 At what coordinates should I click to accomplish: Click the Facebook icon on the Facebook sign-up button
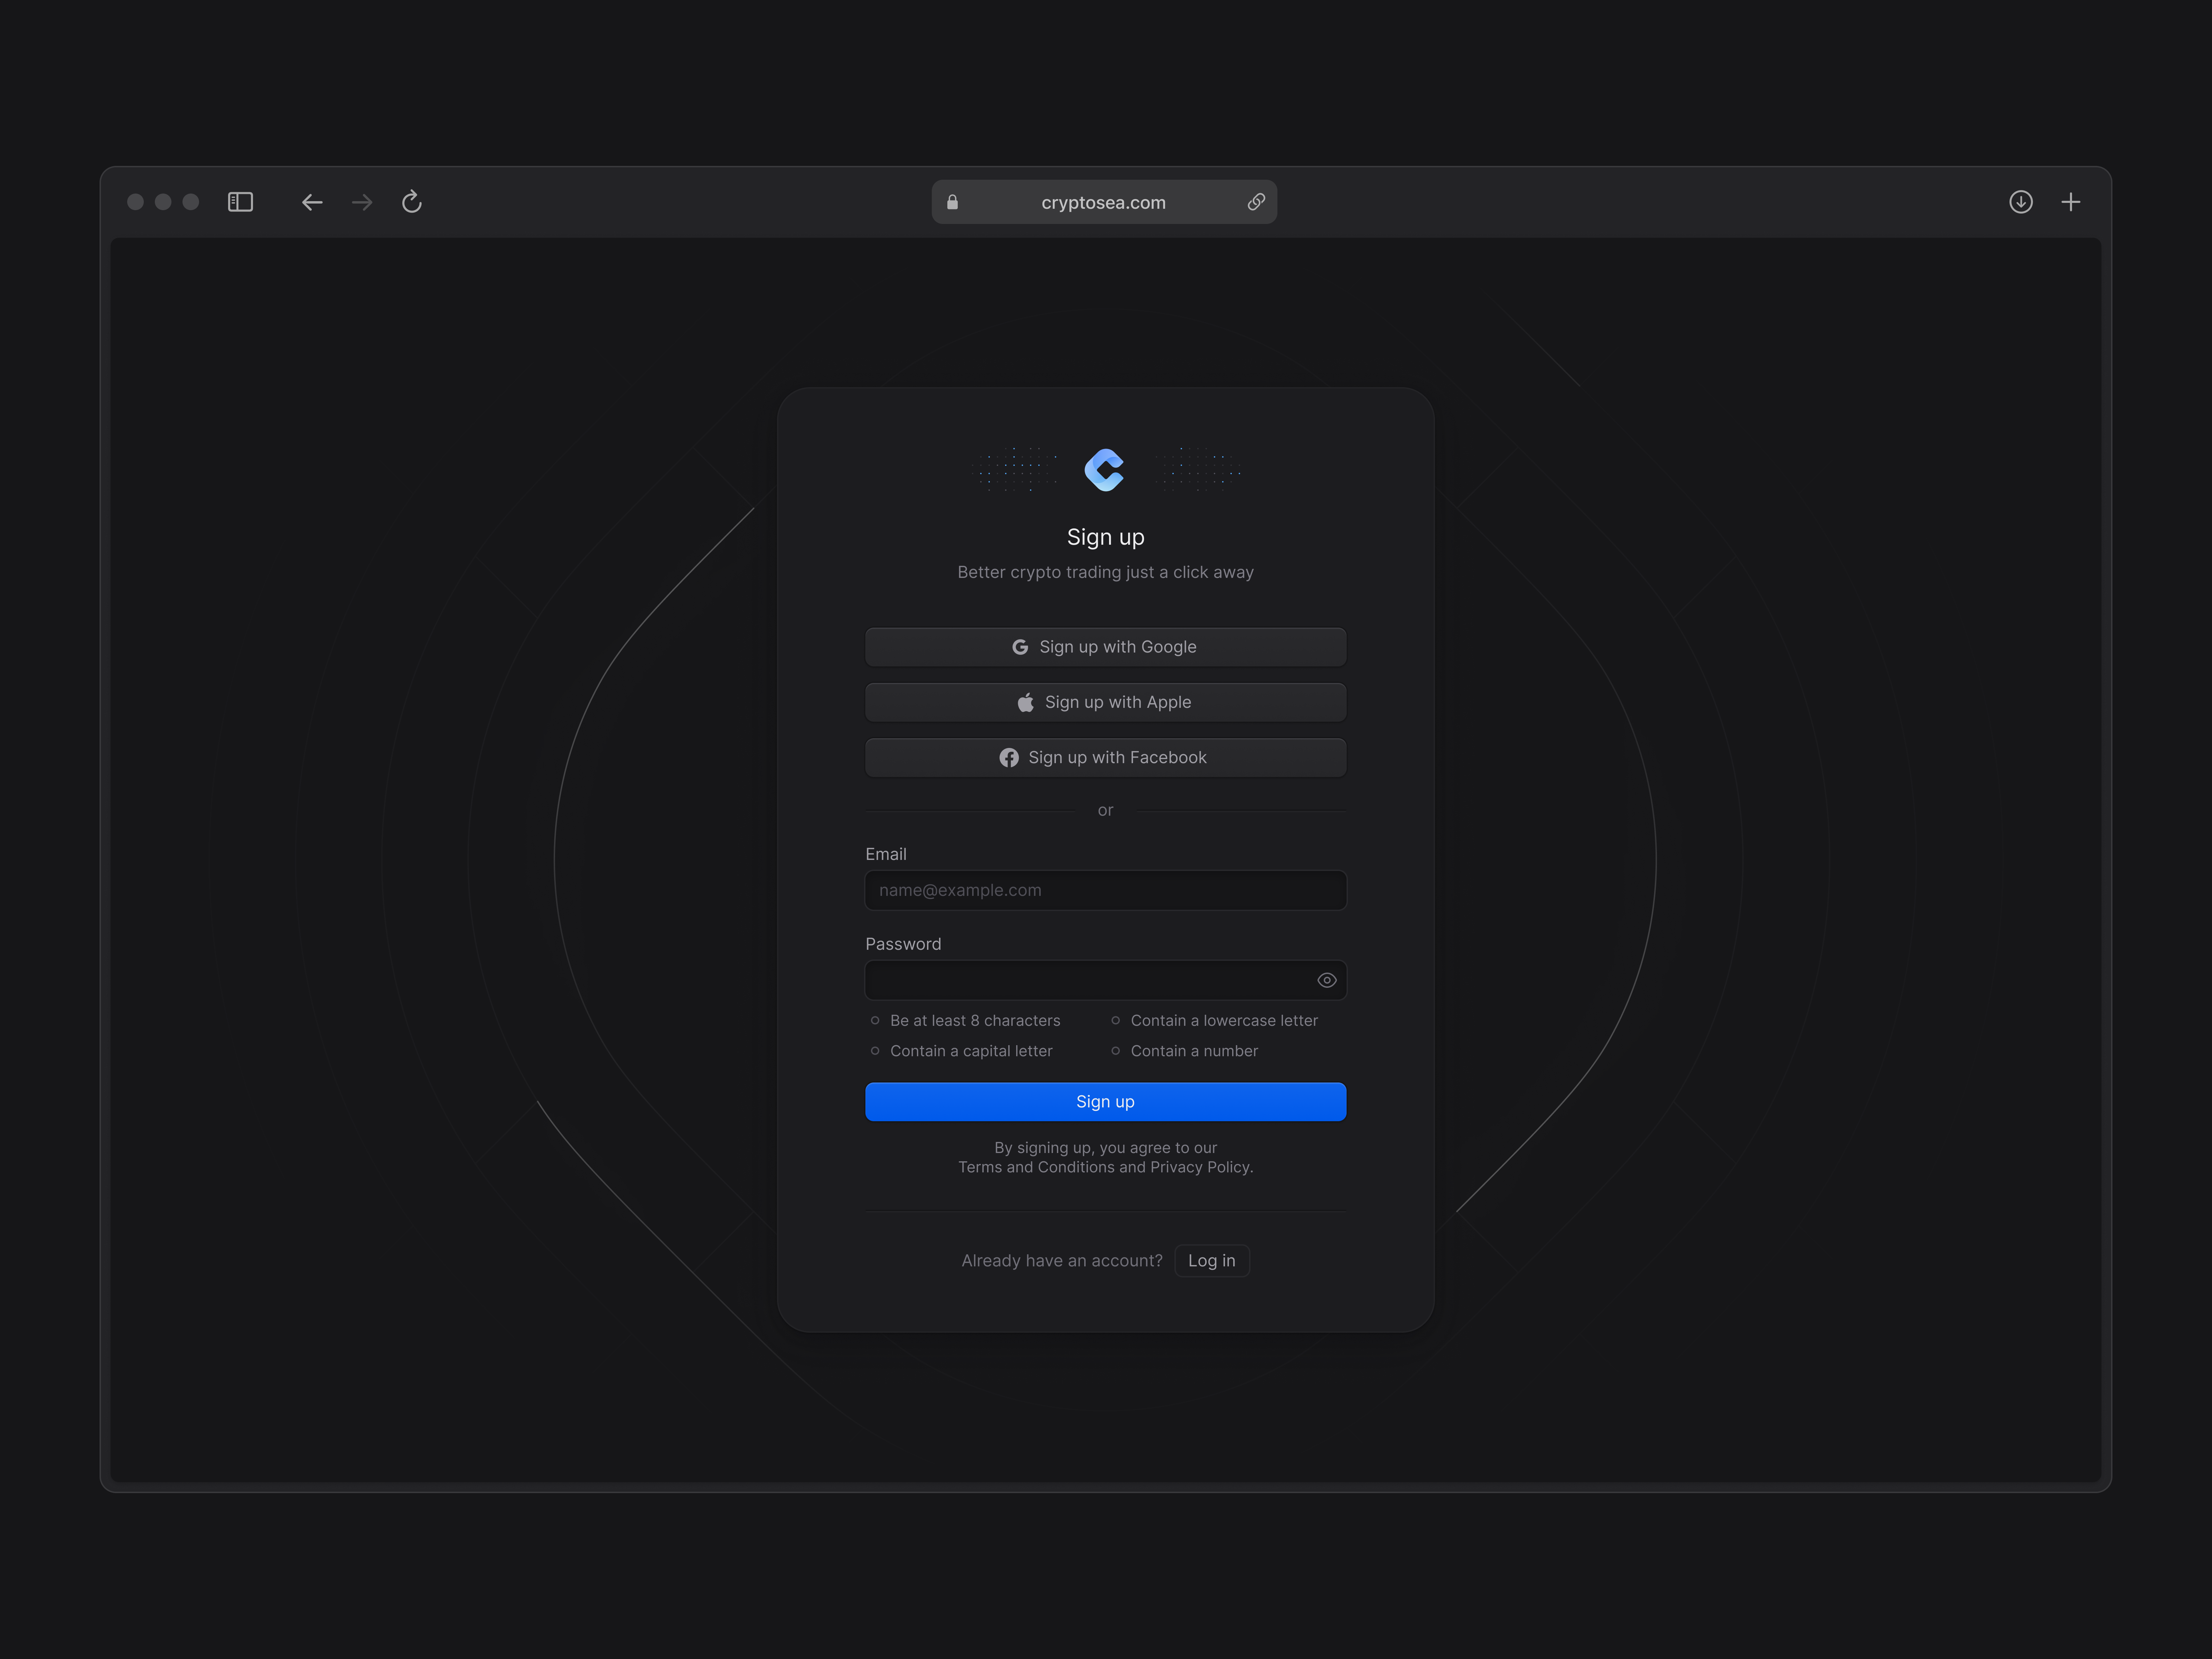pyautogui.click(x=1009, y=757)
